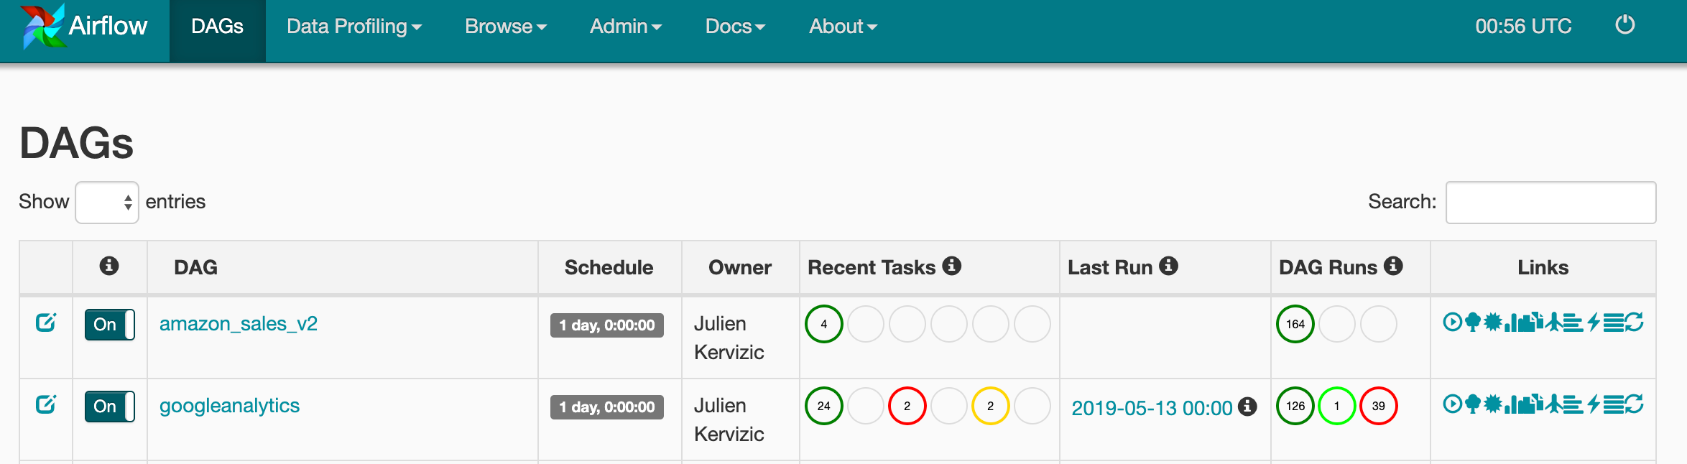The width and height of the screenshot is (1687, 464).
Task: Open the Show entries selector
Action: (107, 203)
